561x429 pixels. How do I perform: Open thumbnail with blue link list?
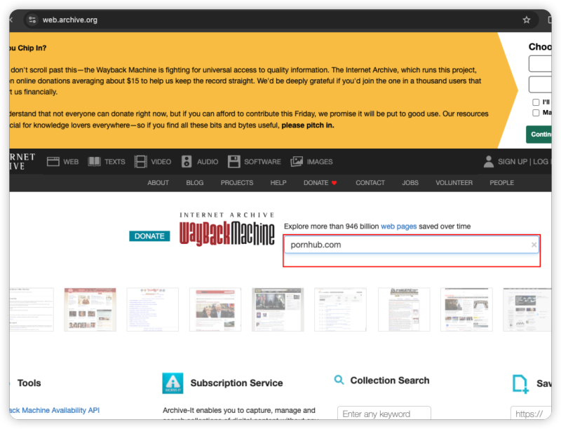(152, 310)
